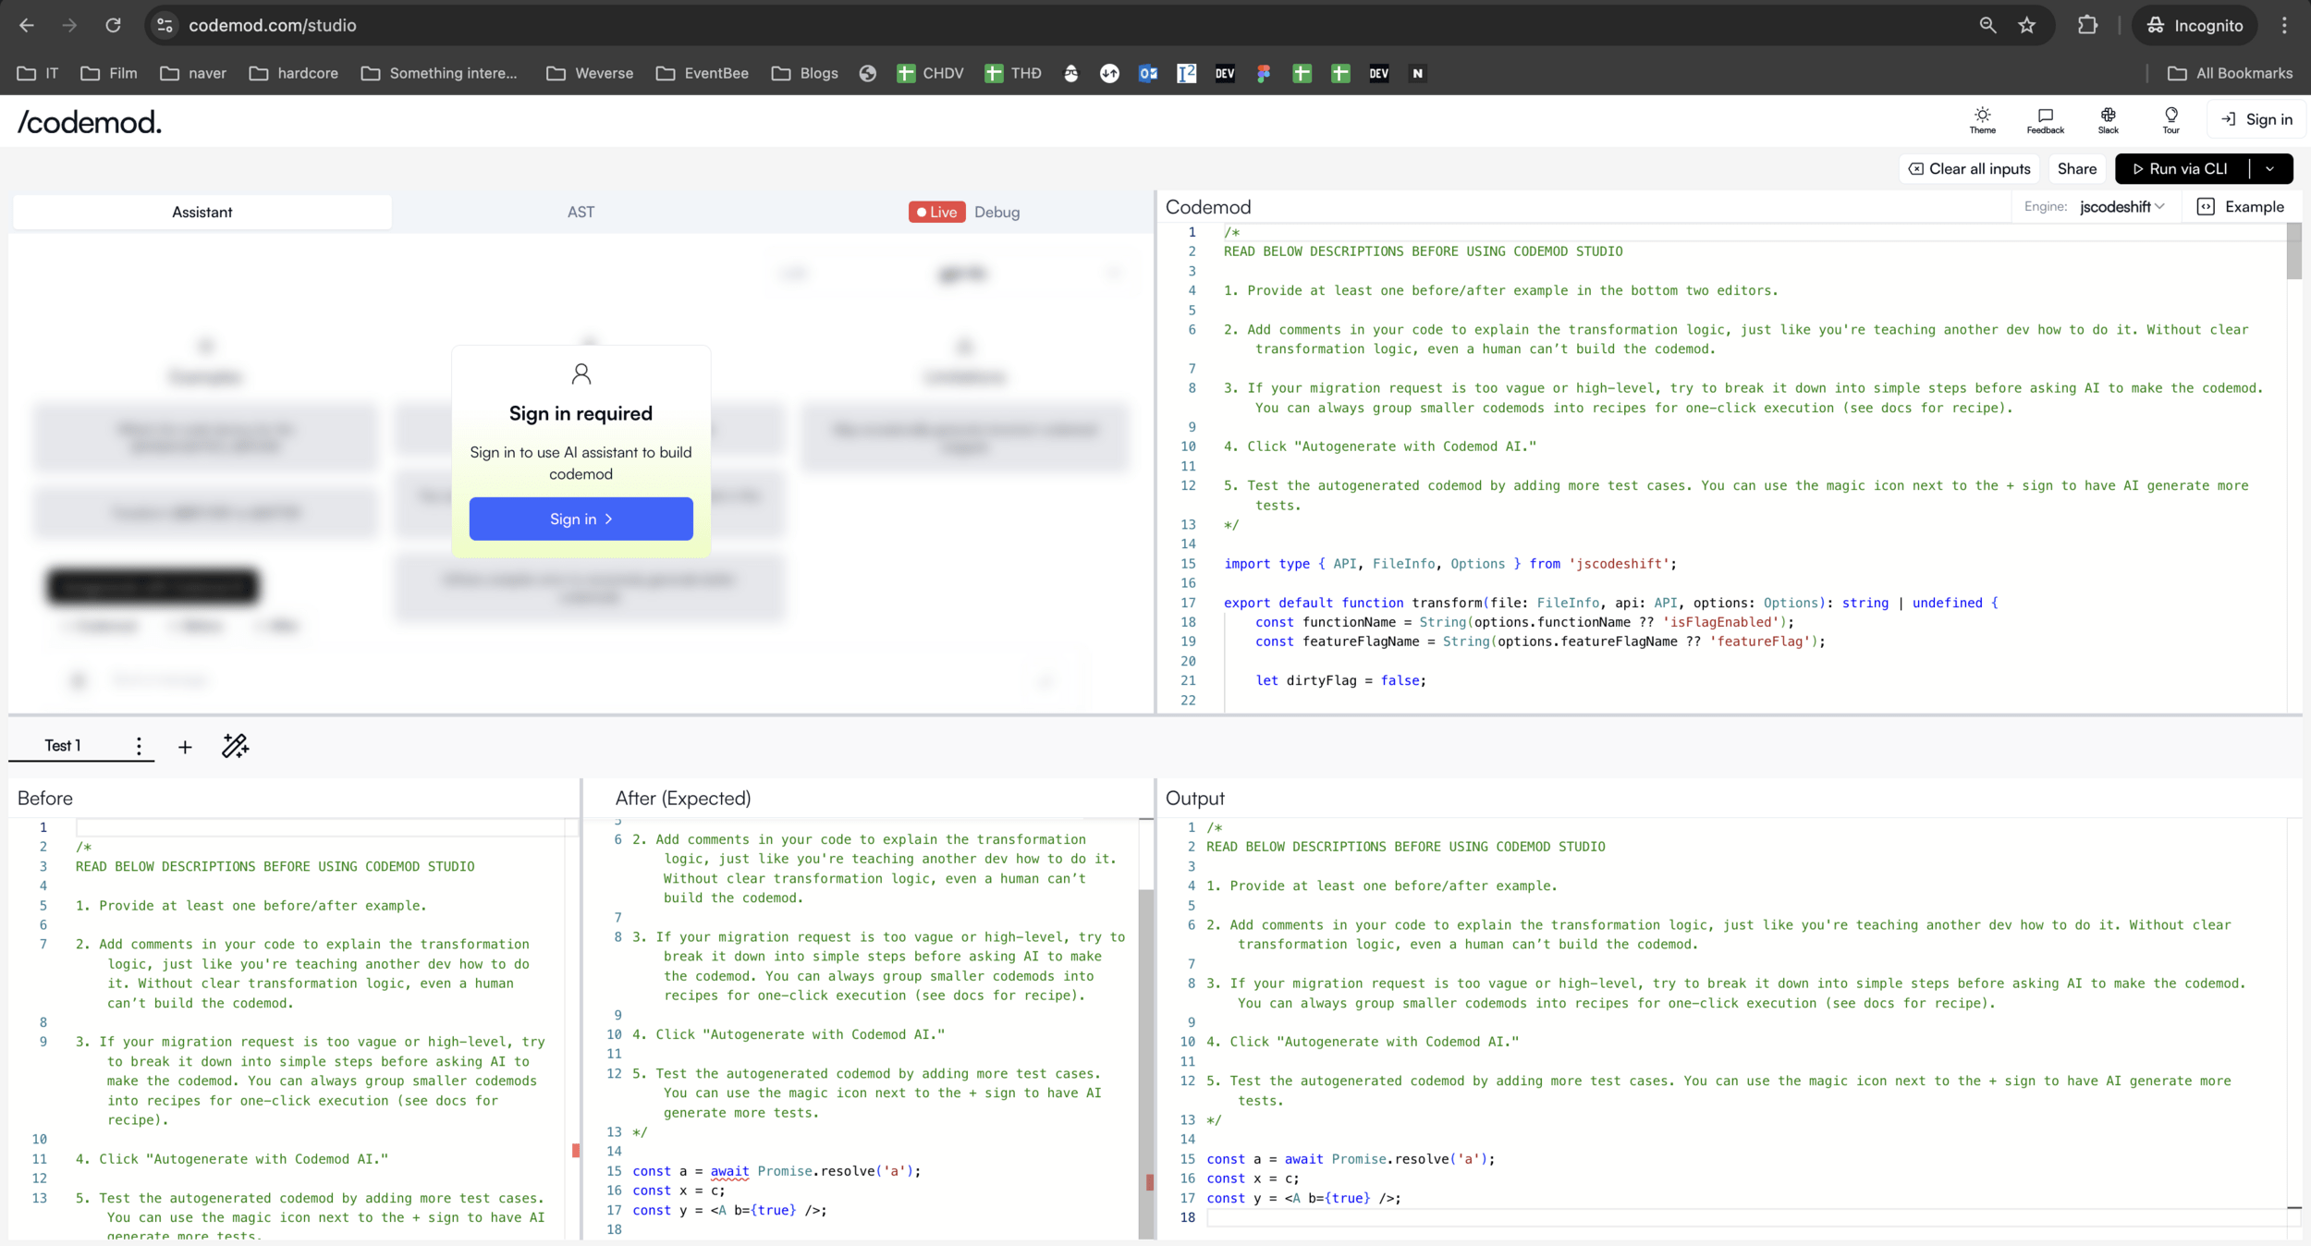Open the Example code selector
Image resolution: width=2311 pixels, height=1246 pixels.
2241,206
